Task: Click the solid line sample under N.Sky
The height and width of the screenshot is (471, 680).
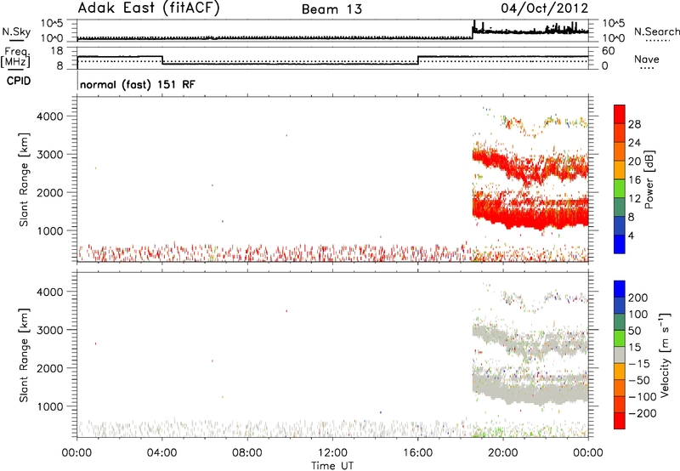Action: point(16,40)
